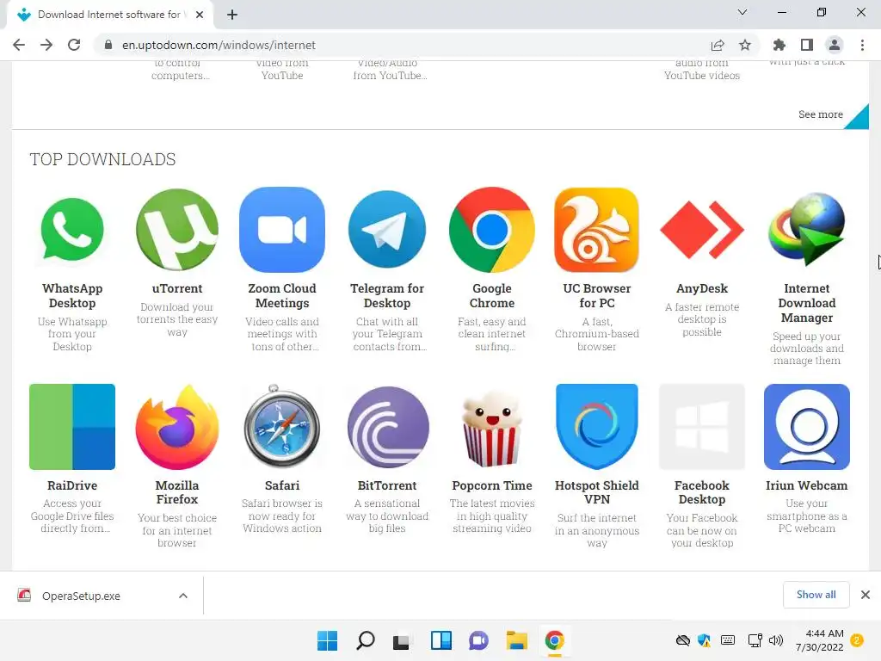This screenshot has width=881, height=661.
Task: Click the Mozilla Firefox fox icon
Action: (x=177, y=427)
